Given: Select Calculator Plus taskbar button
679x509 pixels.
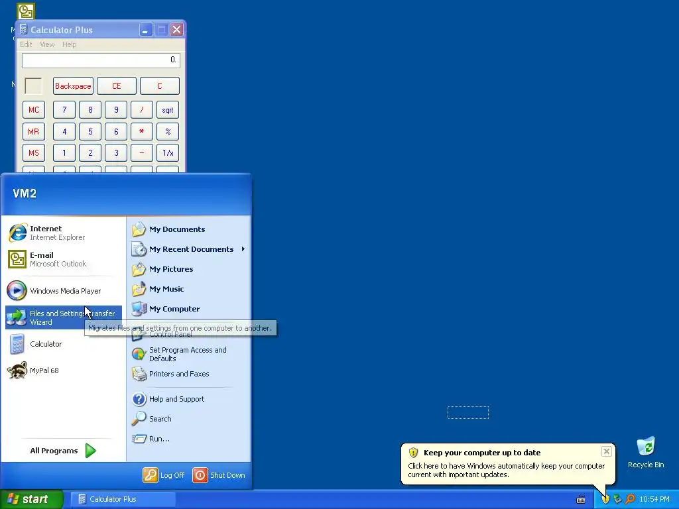Looking at the screenshot, I should pos(123,499).
